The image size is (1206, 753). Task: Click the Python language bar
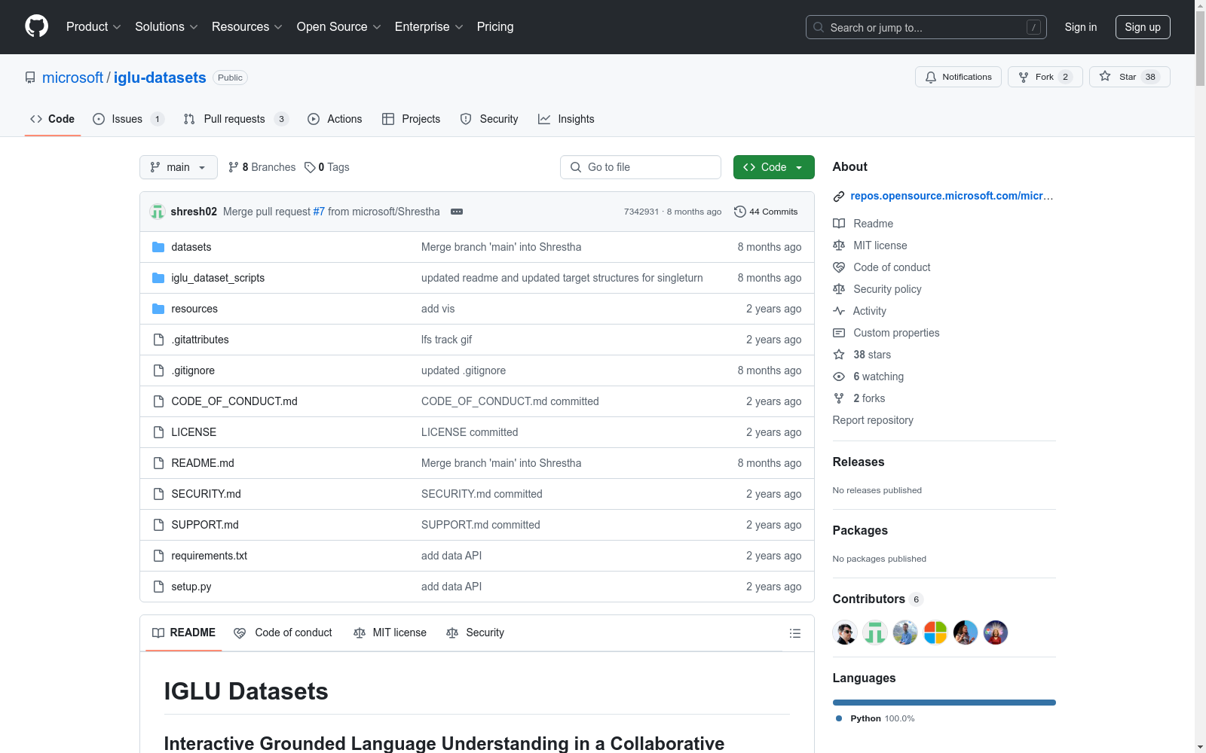(x=944, y=703)
